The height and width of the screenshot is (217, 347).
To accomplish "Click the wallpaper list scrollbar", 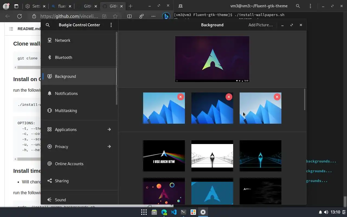I will [x=305, y=99].
